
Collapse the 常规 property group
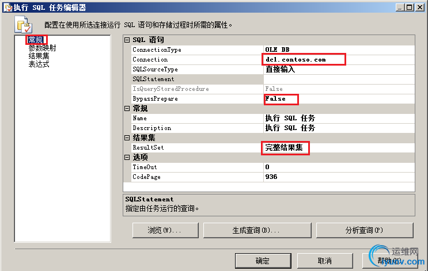tap(127, 109)
